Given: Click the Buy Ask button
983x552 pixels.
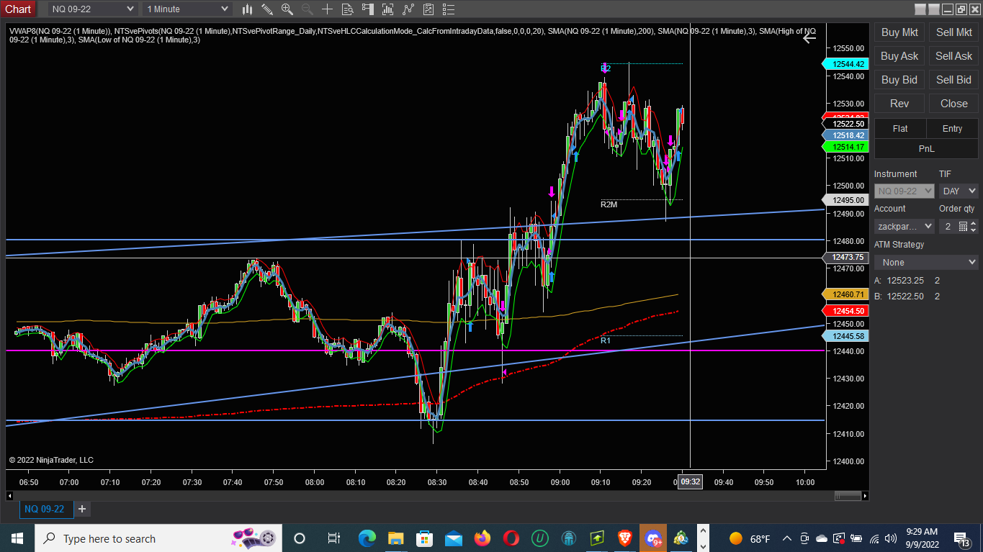Looking at the screenshot, I should [x=899, y=56].
